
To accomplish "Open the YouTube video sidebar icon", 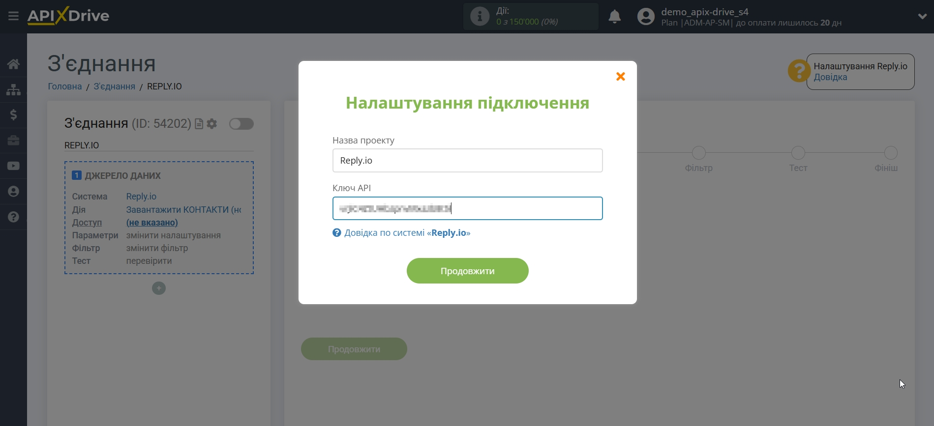I will point(13,166).
